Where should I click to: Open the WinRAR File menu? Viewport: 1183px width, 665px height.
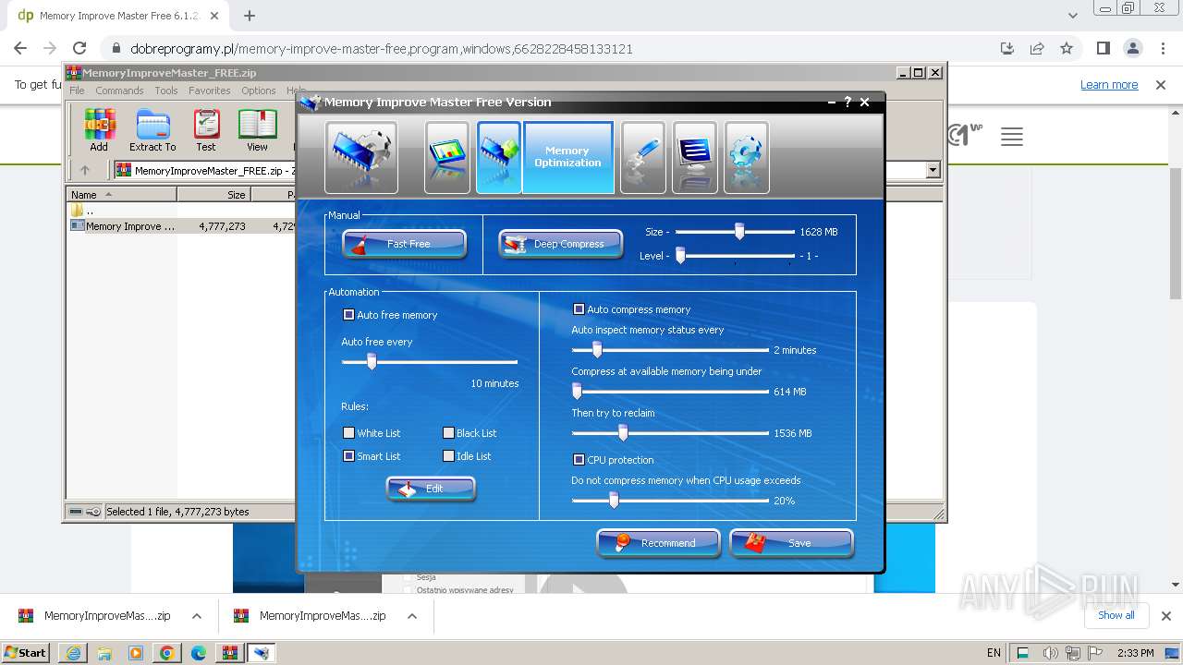pyautogui.click(x=77, y=91)
